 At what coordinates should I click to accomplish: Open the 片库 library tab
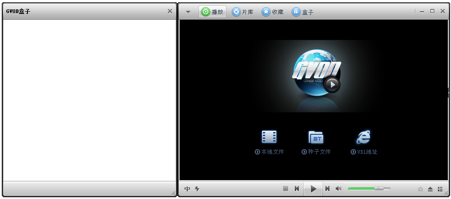[x=243, y=12]
